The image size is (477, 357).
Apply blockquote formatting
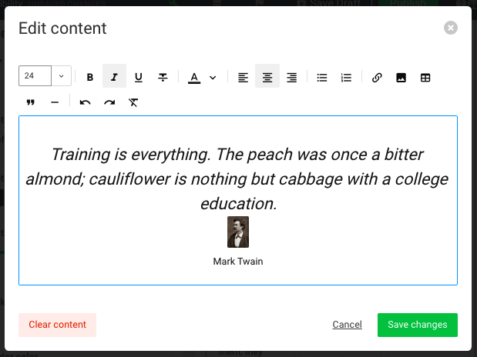click(x=30, y=102)
